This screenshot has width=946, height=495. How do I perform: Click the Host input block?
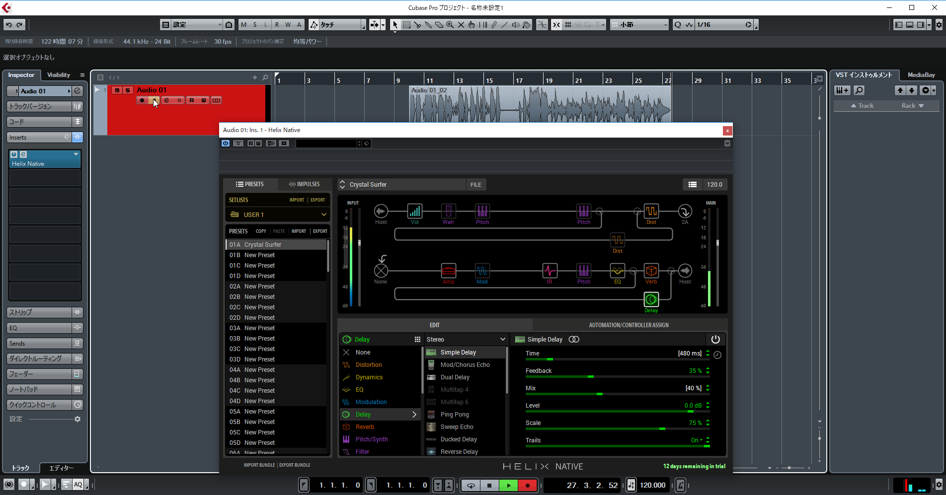coord(381,212)
